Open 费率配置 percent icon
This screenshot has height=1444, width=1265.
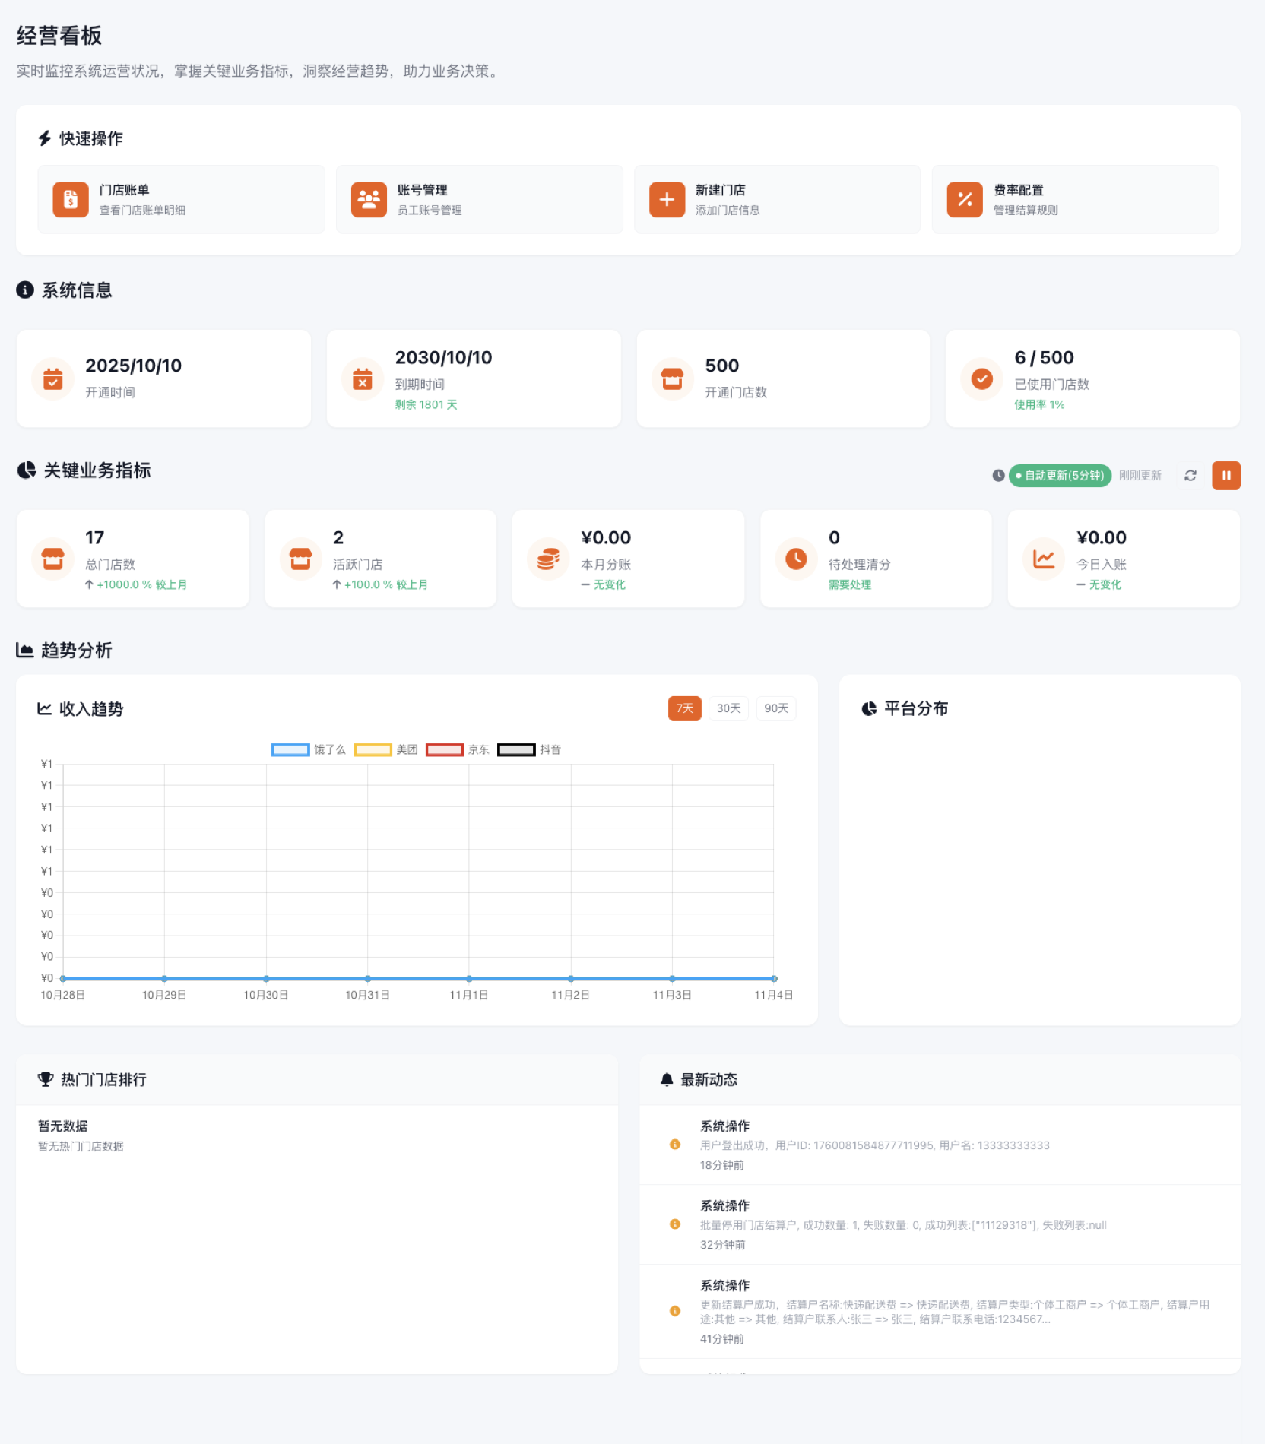point(965,199)
